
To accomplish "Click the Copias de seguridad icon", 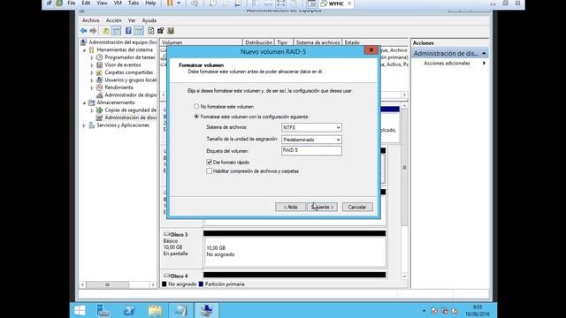I will click(100, 110).
